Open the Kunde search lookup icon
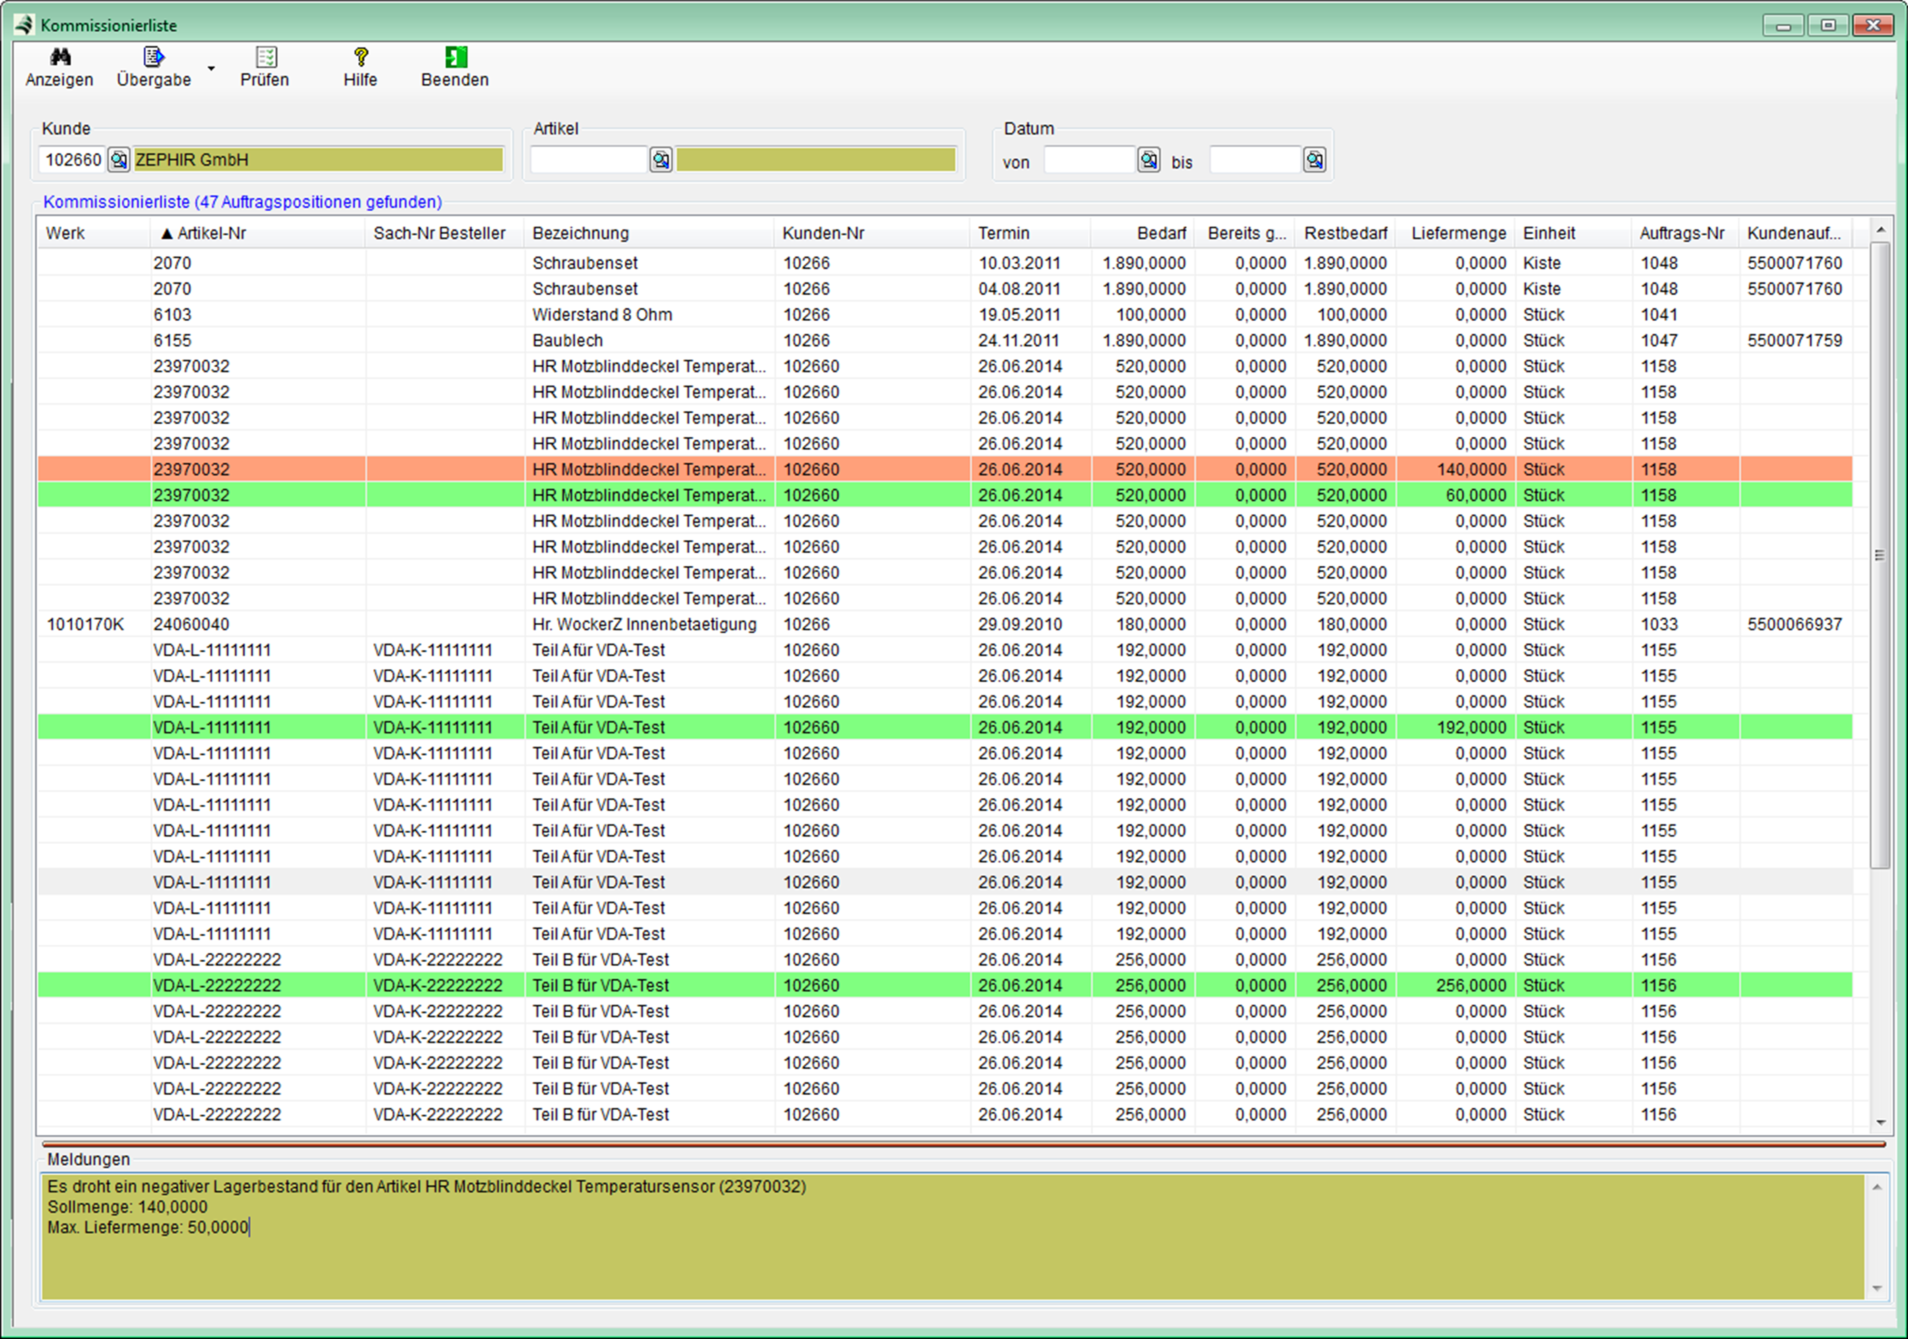This screenshot has height=1339, width=1908. 119,159
